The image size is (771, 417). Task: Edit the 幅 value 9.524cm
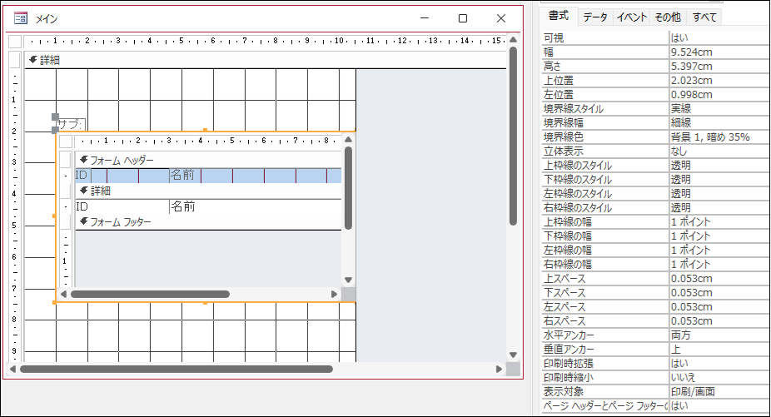pyautogui.click(x=719, y=52)
